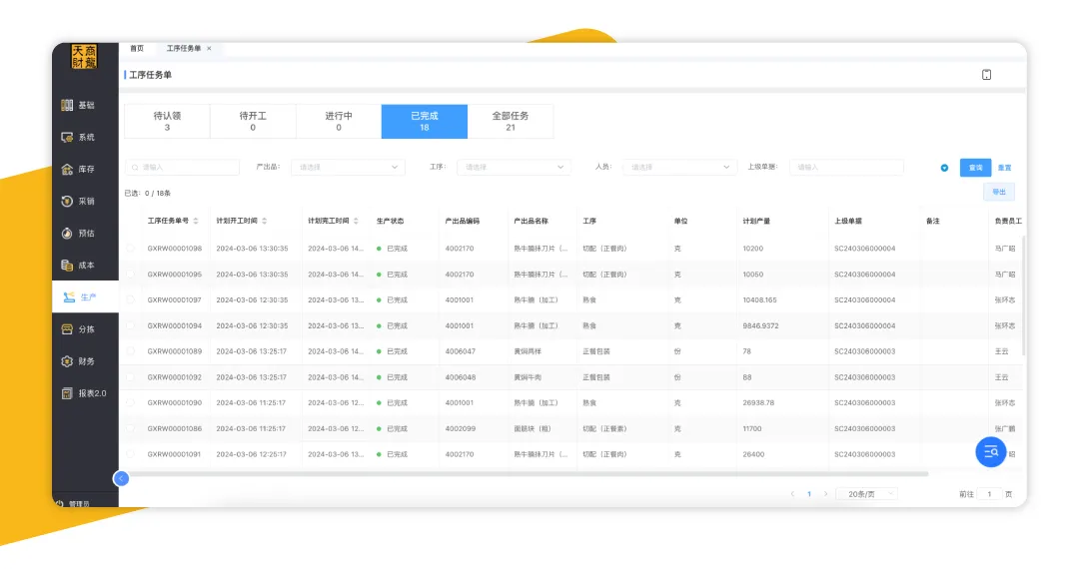Viewport: 1079px width, 569px height.
Task: Switch to the 首页 tab
Action: pyautogui.click(x=137, y=48)
